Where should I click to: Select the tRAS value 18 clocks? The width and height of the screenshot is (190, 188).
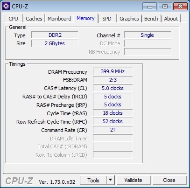point(113,113)
